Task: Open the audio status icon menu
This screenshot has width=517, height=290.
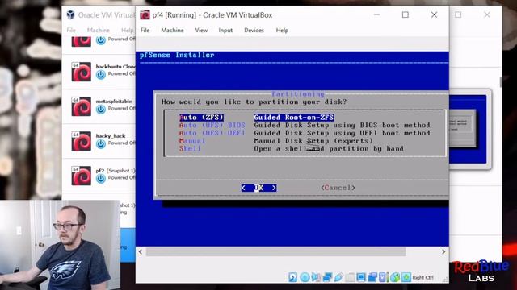Action: tap(316, 277)
